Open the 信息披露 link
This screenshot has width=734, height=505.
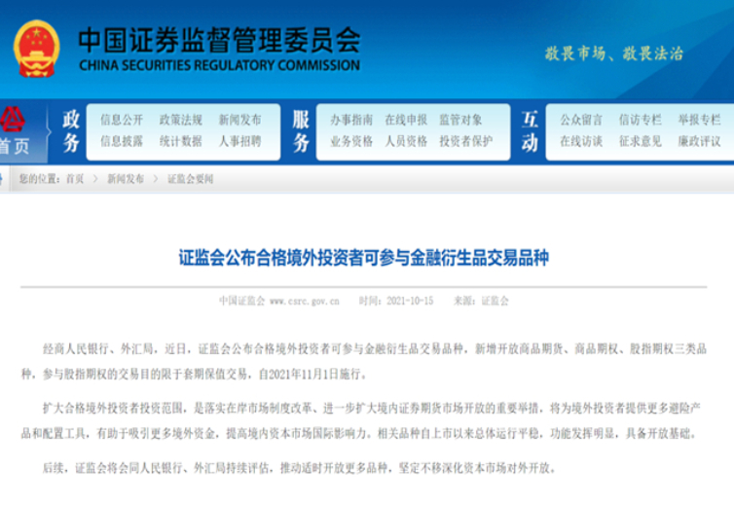pyautogui.click(x=122, y=141)
